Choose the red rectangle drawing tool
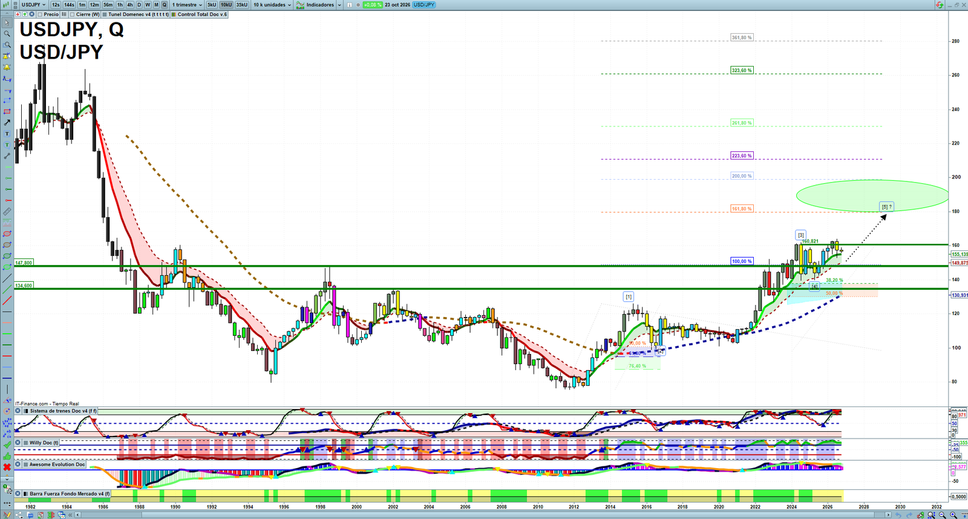The height and width of the screenshot is (519, 968). pyautogui.click(x=7, y=112)
